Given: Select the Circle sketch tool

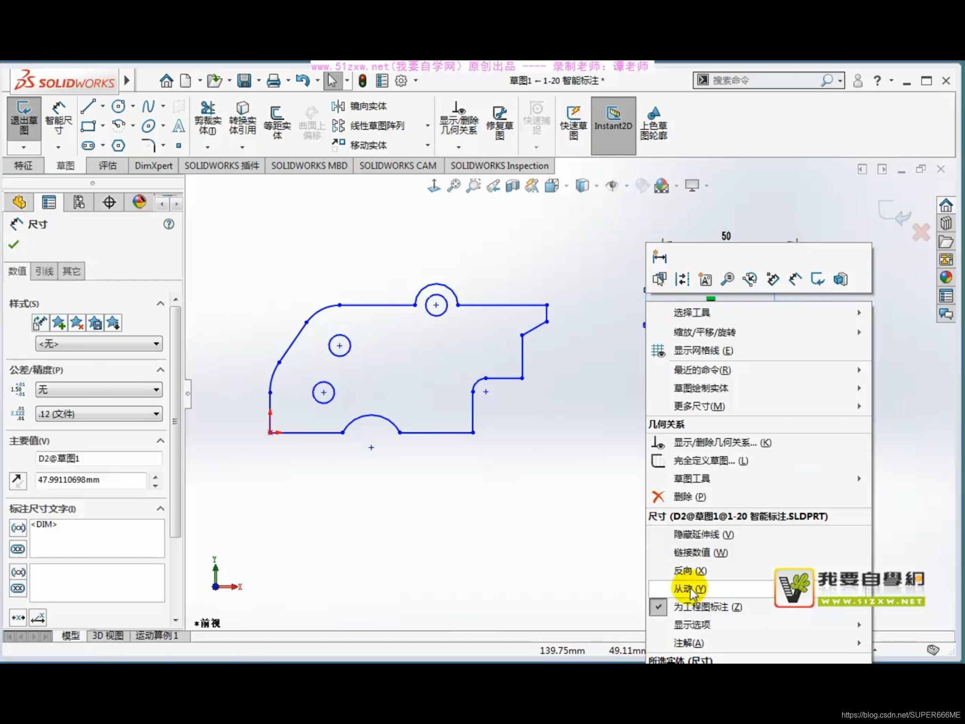Looking at the screenshot, I should point(118,106).
